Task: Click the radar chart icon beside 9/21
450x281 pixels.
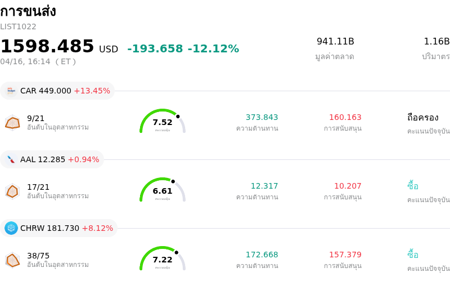Action: click(x=12, y=122)
